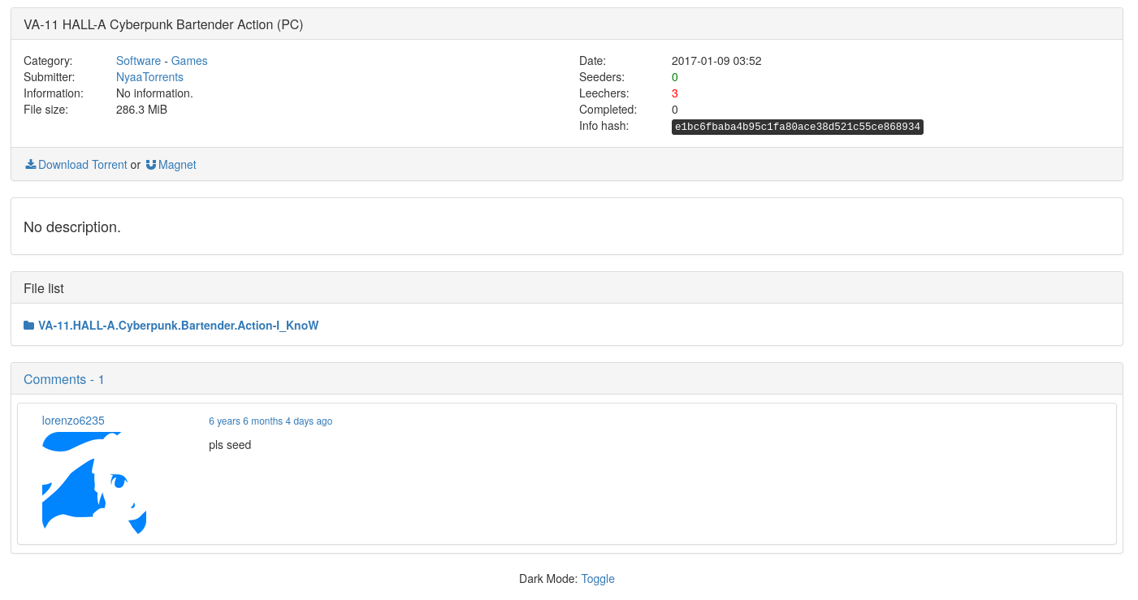Click the date value 2017-01-09 03:52
The image size is (1138, 600).
pos(716,61)
